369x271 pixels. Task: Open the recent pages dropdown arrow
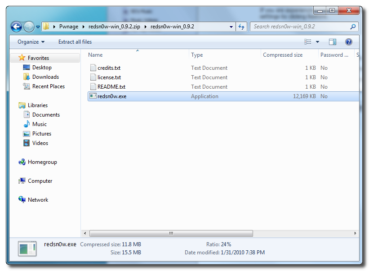[38, 27]
